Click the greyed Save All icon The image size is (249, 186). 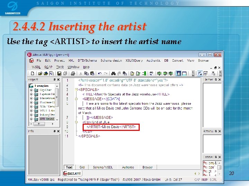[65, 73]
